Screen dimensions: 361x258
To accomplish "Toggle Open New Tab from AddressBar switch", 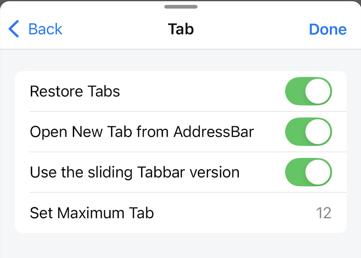I will (x=308, y=132).
